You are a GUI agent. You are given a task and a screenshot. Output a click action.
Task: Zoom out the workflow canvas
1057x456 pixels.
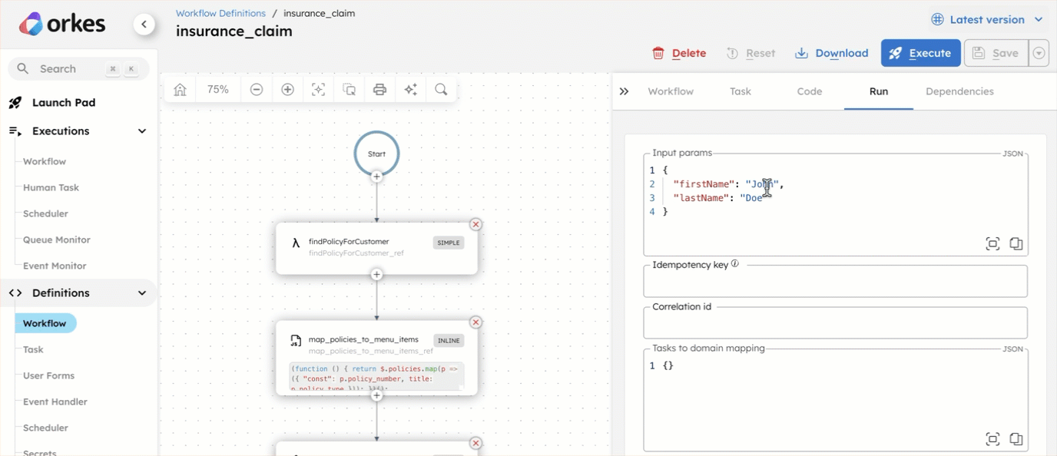[257, 90]
